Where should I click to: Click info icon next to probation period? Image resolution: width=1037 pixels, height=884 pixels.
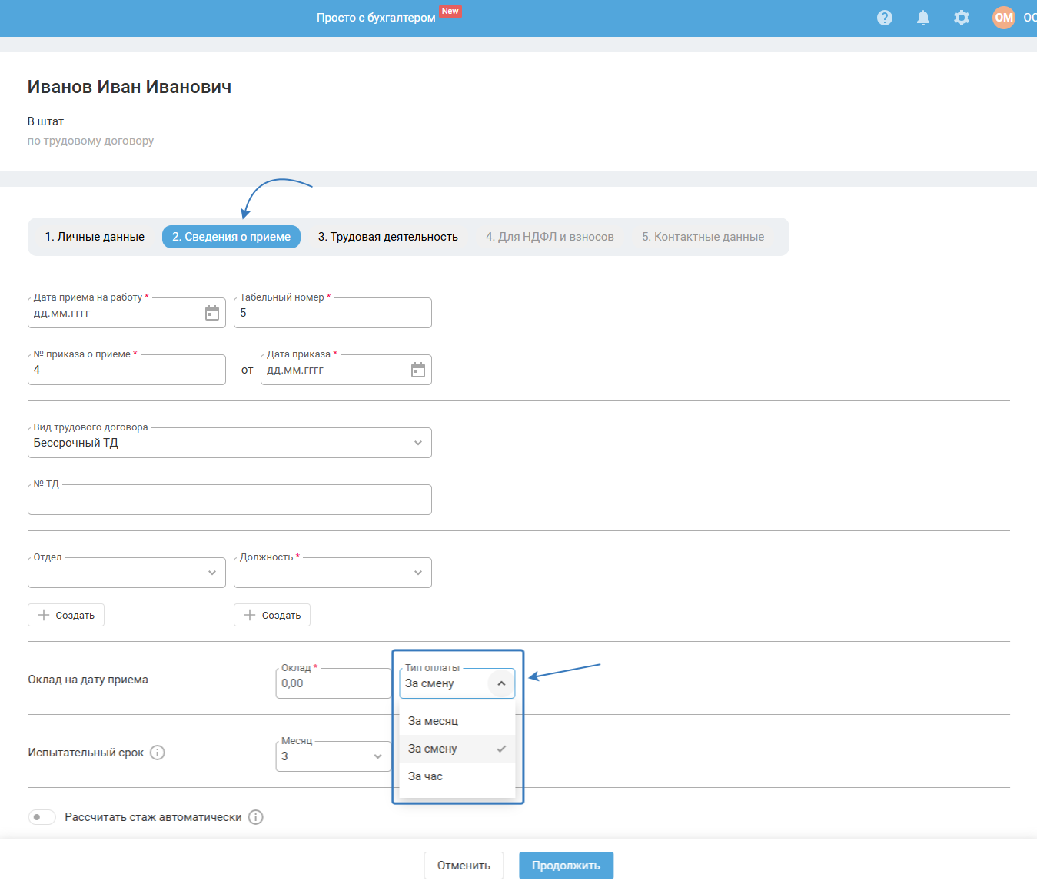click(x=158, y=753)
